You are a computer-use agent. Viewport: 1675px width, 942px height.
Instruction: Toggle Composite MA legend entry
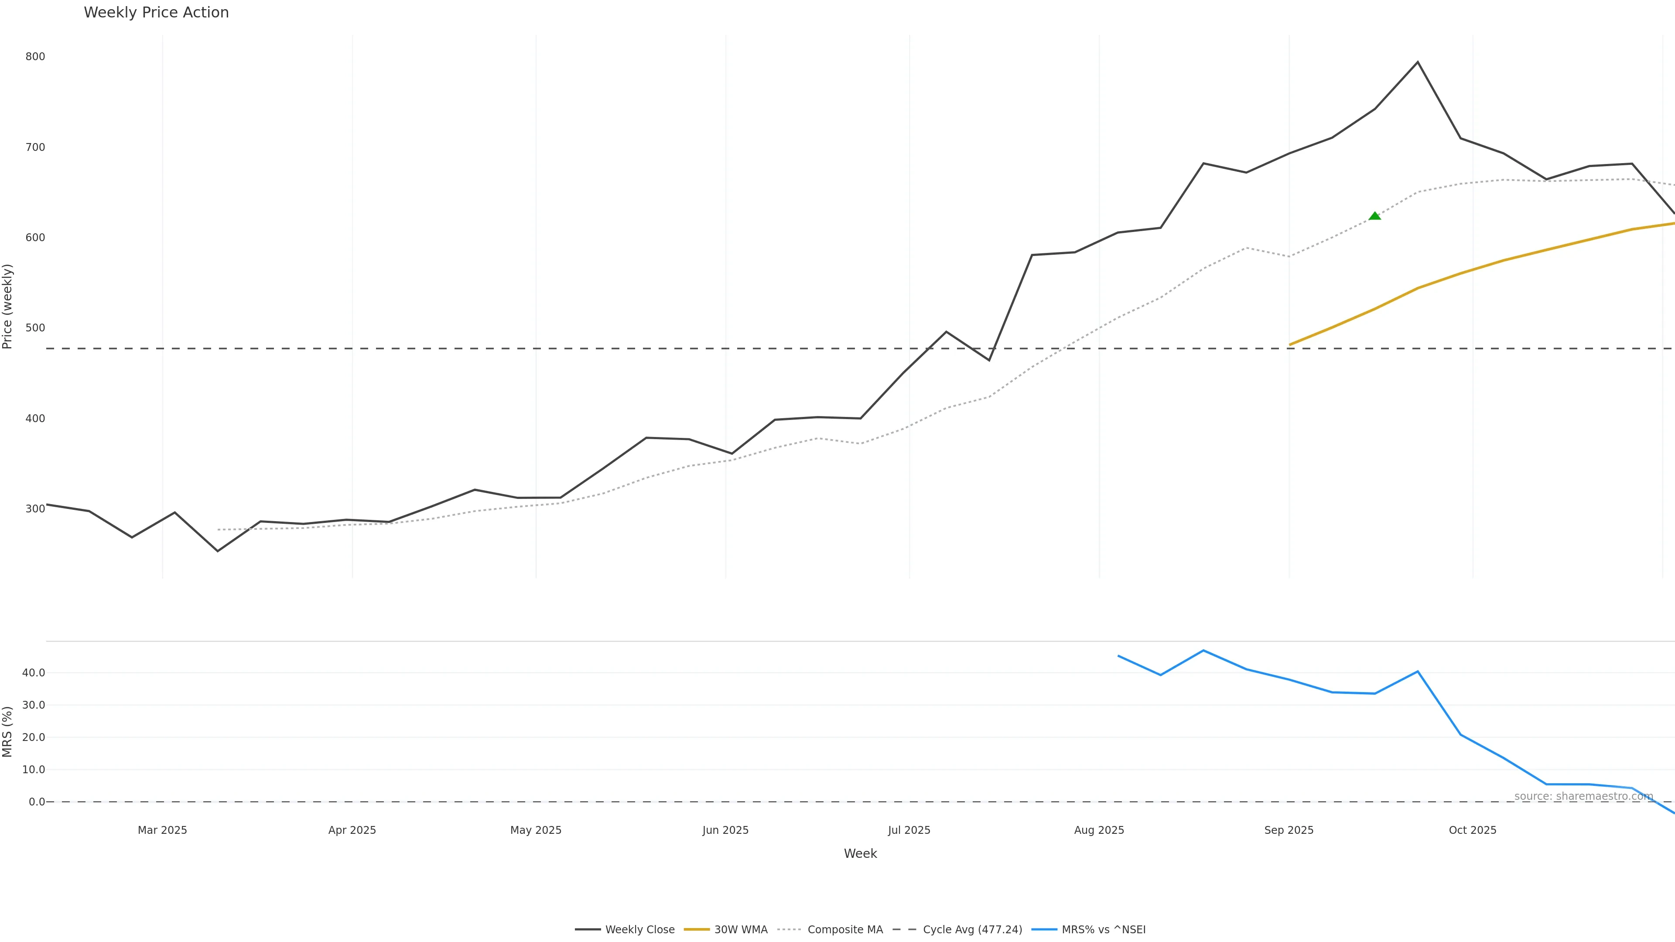844,930
